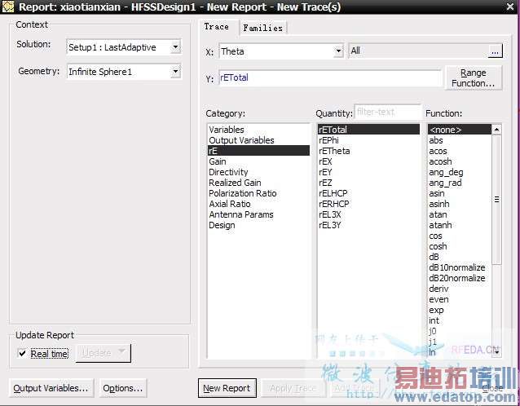Toggle the Real time checkbox

[22, 353]
